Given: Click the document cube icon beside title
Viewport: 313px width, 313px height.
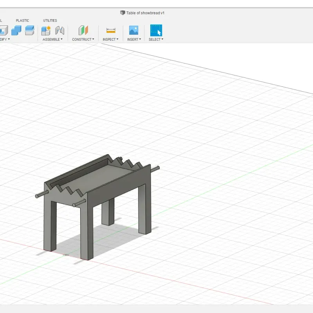Looking at the screenshot, I should 122,13.
